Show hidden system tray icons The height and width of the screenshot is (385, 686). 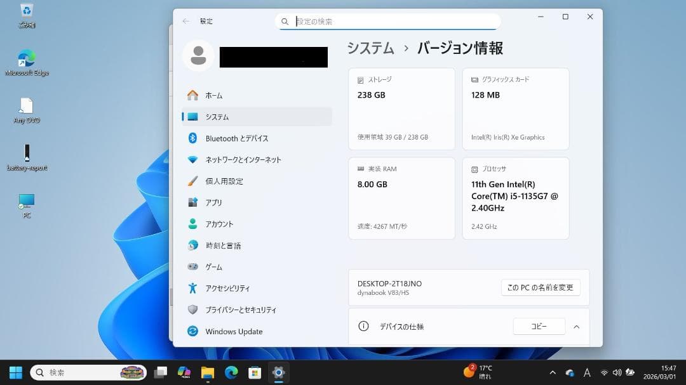click(x=553, y=373)
